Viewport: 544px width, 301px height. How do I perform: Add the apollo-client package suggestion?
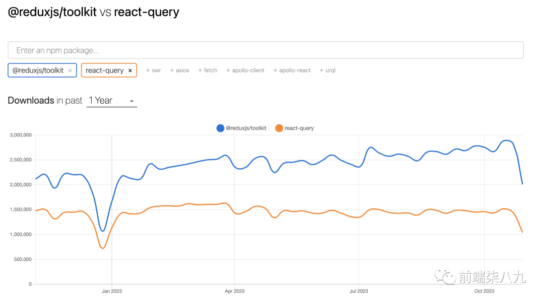click(x=245, y=70)
